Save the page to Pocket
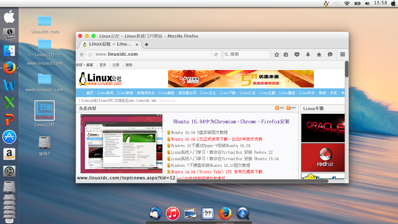 (x=297, y=55)
